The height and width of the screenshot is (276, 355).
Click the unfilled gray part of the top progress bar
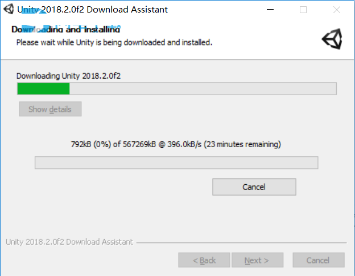click(x=203, y=88)
